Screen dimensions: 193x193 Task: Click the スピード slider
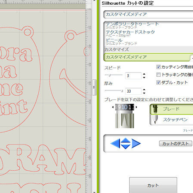113,75
